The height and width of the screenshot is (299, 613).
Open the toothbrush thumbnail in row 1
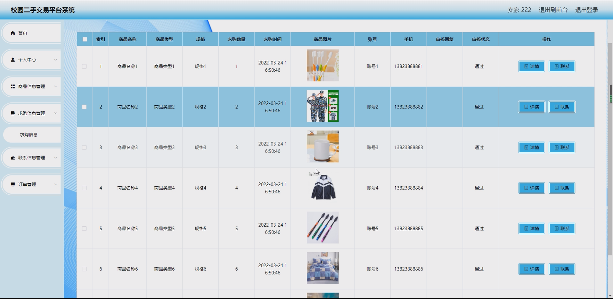click(323, 65)
